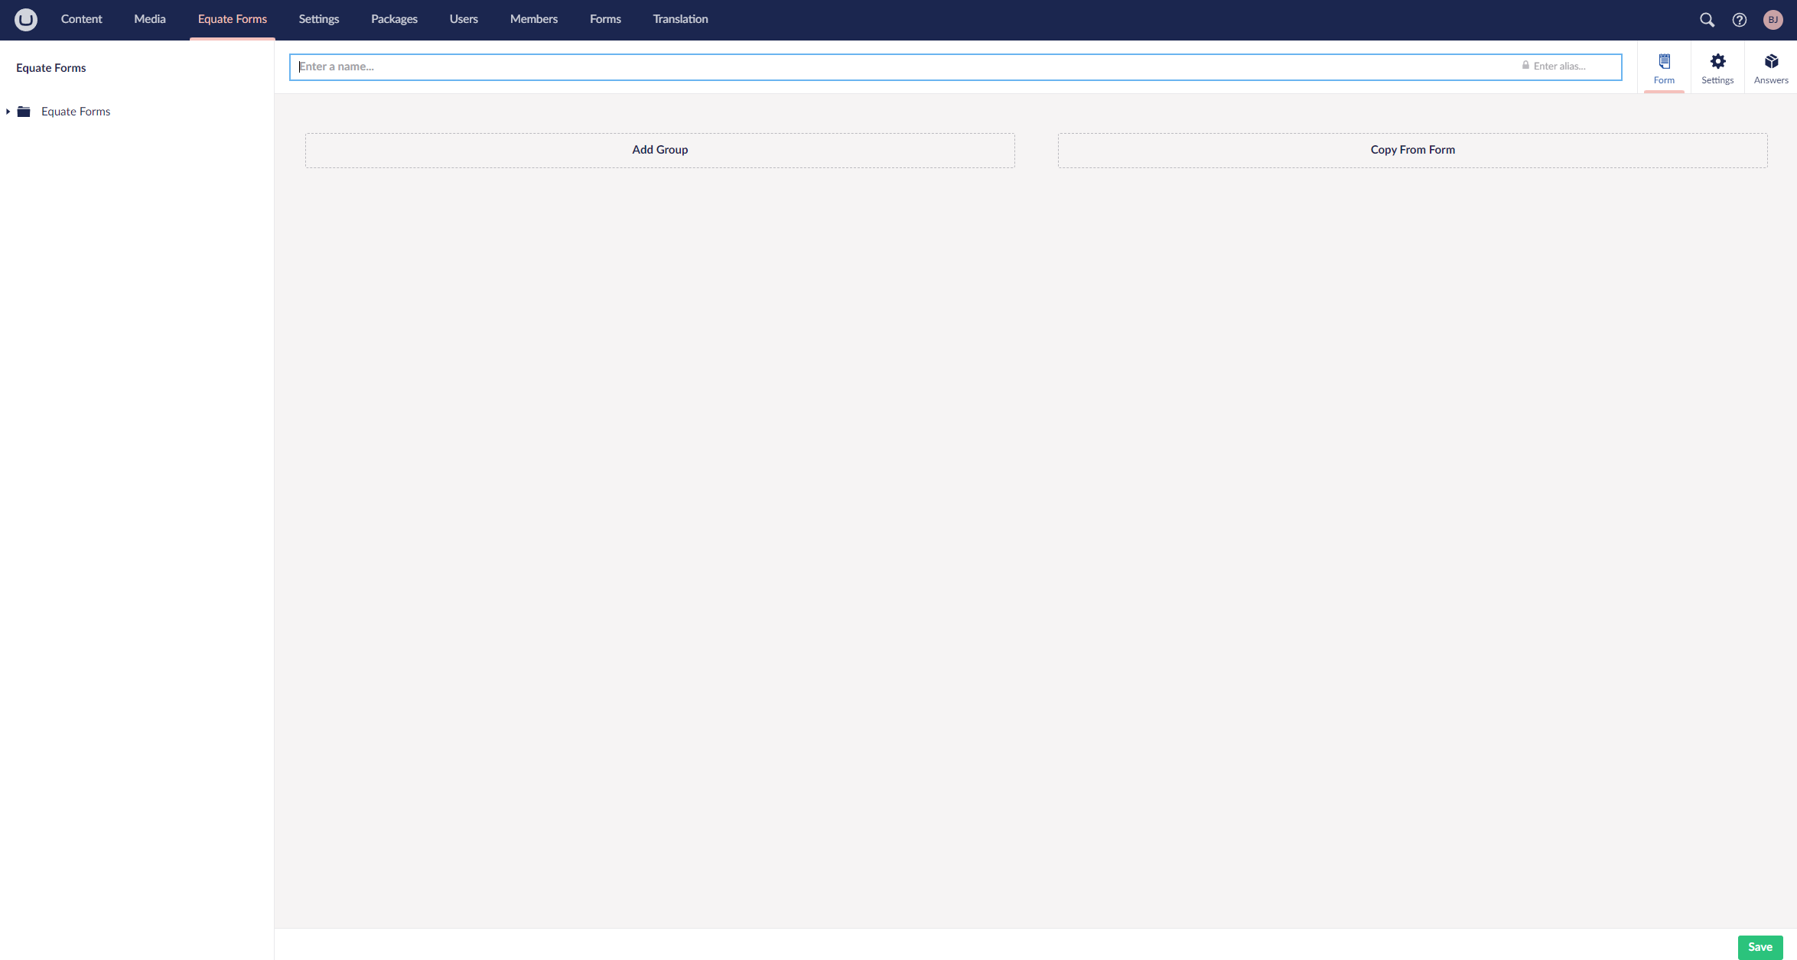Click the Add Group button
Image resolution: width=1797 pixels, height=960 pixels.
coord(659,150)
